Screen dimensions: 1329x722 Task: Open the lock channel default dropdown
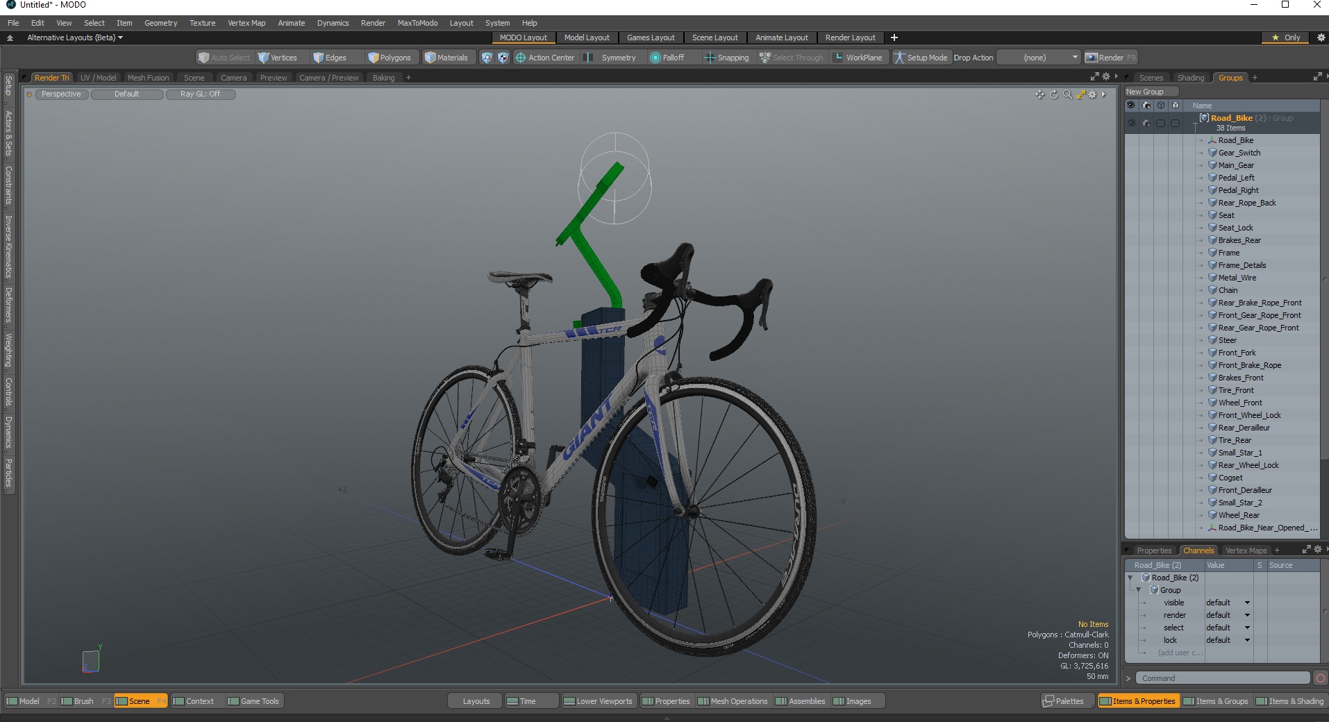click(1228, 640)
